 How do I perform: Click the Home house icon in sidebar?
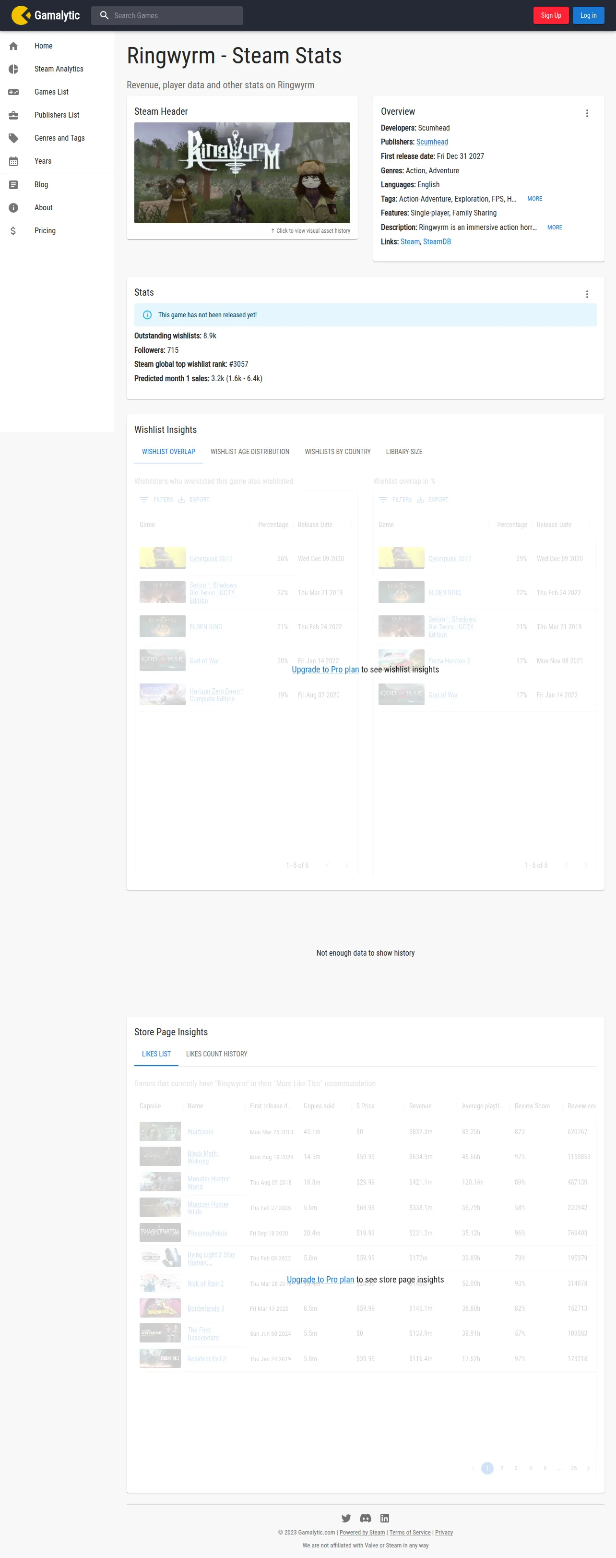[13, 46]
